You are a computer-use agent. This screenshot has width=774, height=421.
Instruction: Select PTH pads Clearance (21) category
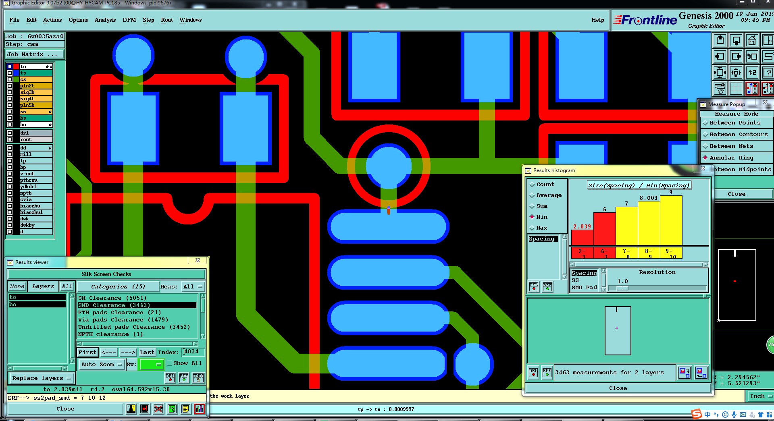click(x=137, y=312)
